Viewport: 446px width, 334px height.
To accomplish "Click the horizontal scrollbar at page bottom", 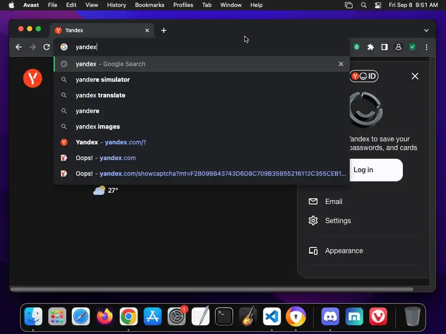I will (x=212, y=289).
